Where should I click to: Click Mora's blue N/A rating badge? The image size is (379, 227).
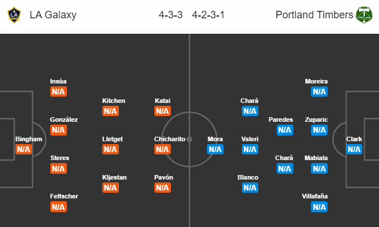click(215, 149)
